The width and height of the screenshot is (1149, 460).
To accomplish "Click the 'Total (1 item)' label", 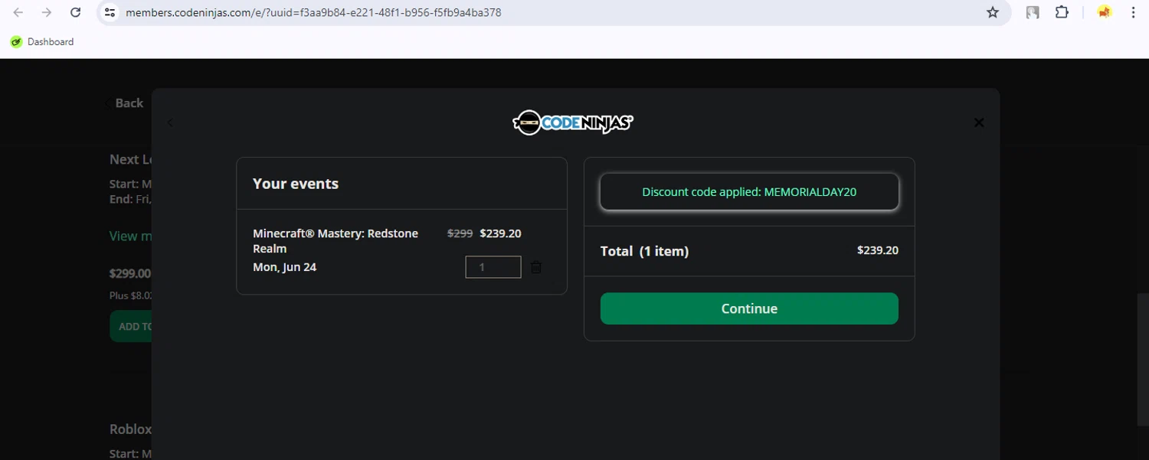I will point(644,251).
